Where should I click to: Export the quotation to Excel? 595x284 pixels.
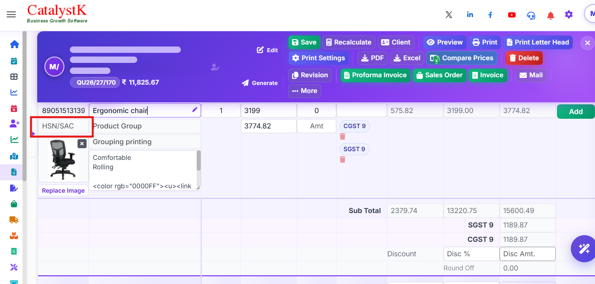tap(407, 58)
